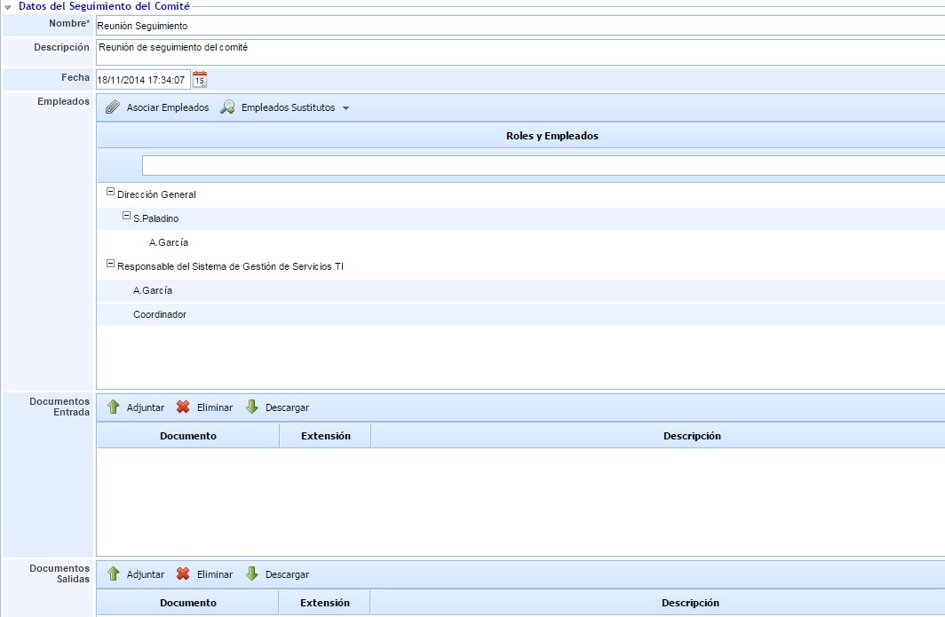Collapse the S.Paladino tree node
945x617 pixels.
click(x=127, y=216)
